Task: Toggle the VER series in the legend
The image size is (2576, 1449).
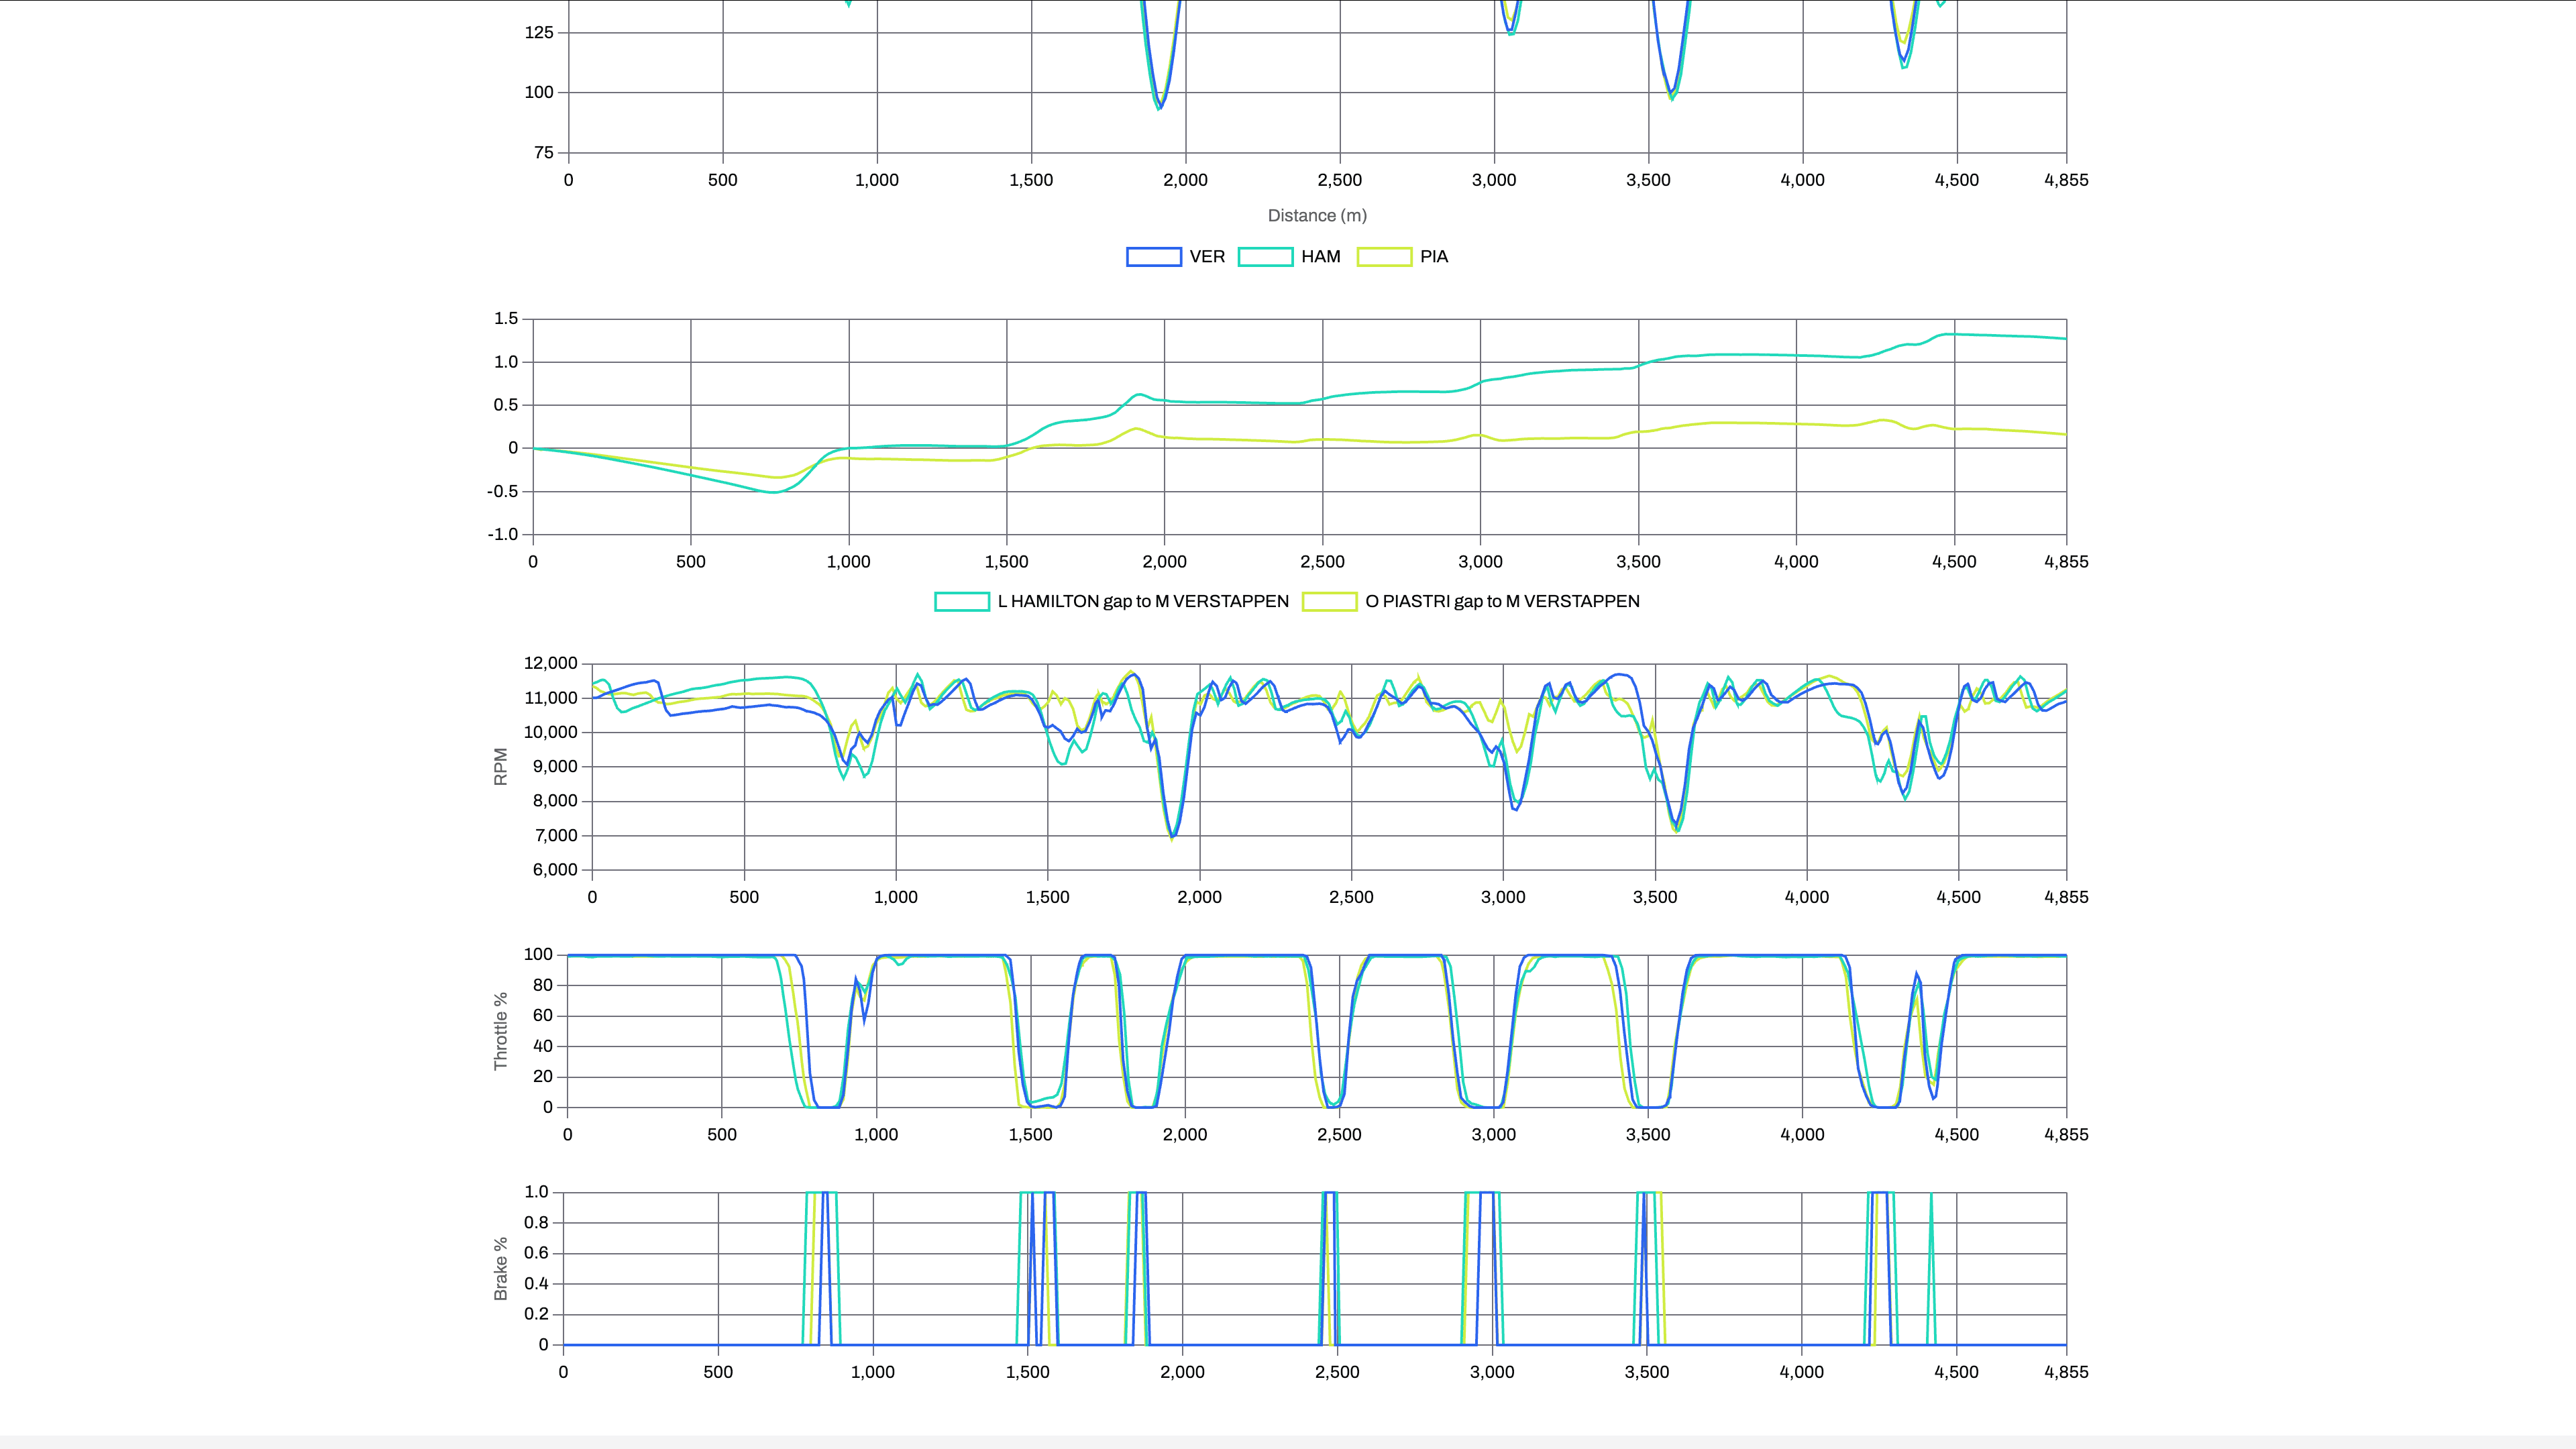Action: click(1206, 256)
